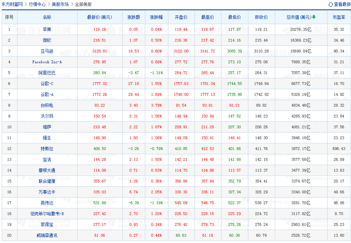Image resolution: width=351 pixels, height=243 pixels.
Task: Open the 亚马逊 stock link
Action: (47, 51)
